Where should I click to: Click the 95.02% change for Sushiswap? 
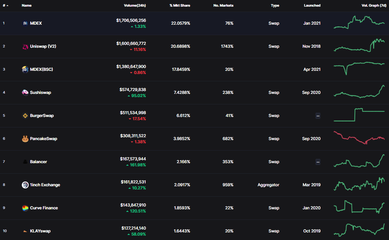coord(137,96)
